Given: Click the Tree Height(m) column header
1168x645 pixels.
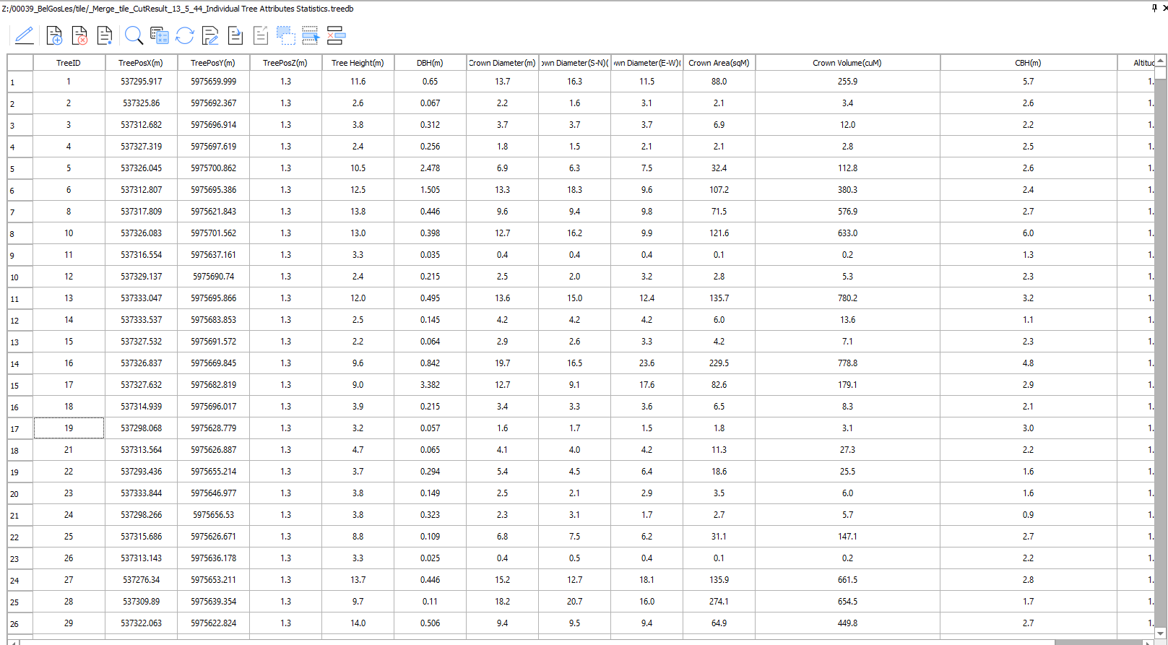Looking at the screenshot, I should [x=358, y=63].
